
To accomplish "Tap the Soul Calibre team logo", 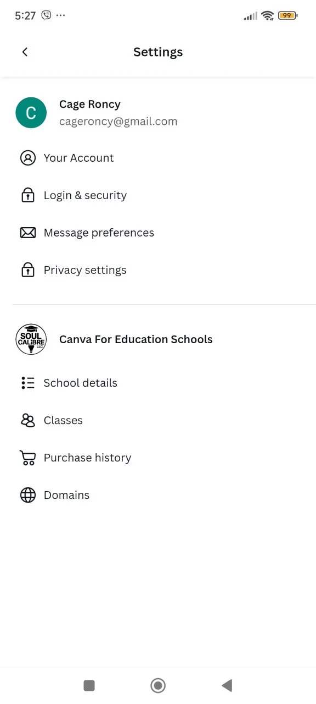I will point(31,339).
